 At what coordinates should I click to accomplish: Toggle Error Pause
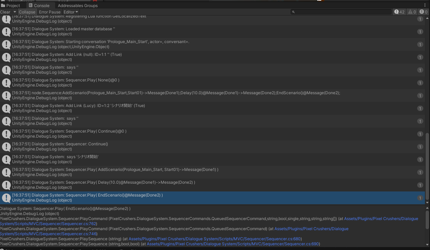tap(50, 12)
